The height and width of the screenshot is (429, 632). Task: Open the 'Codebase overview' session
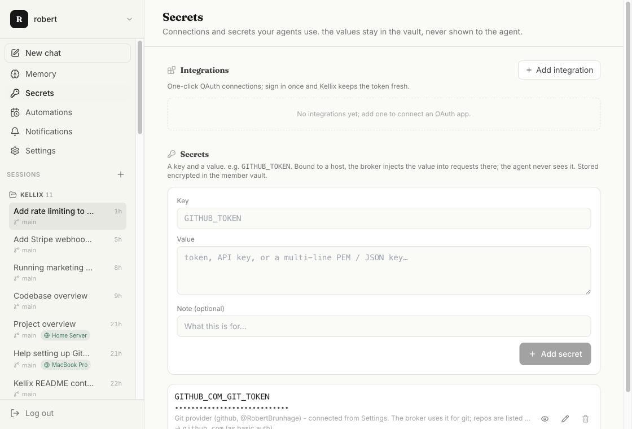point(68,301)
